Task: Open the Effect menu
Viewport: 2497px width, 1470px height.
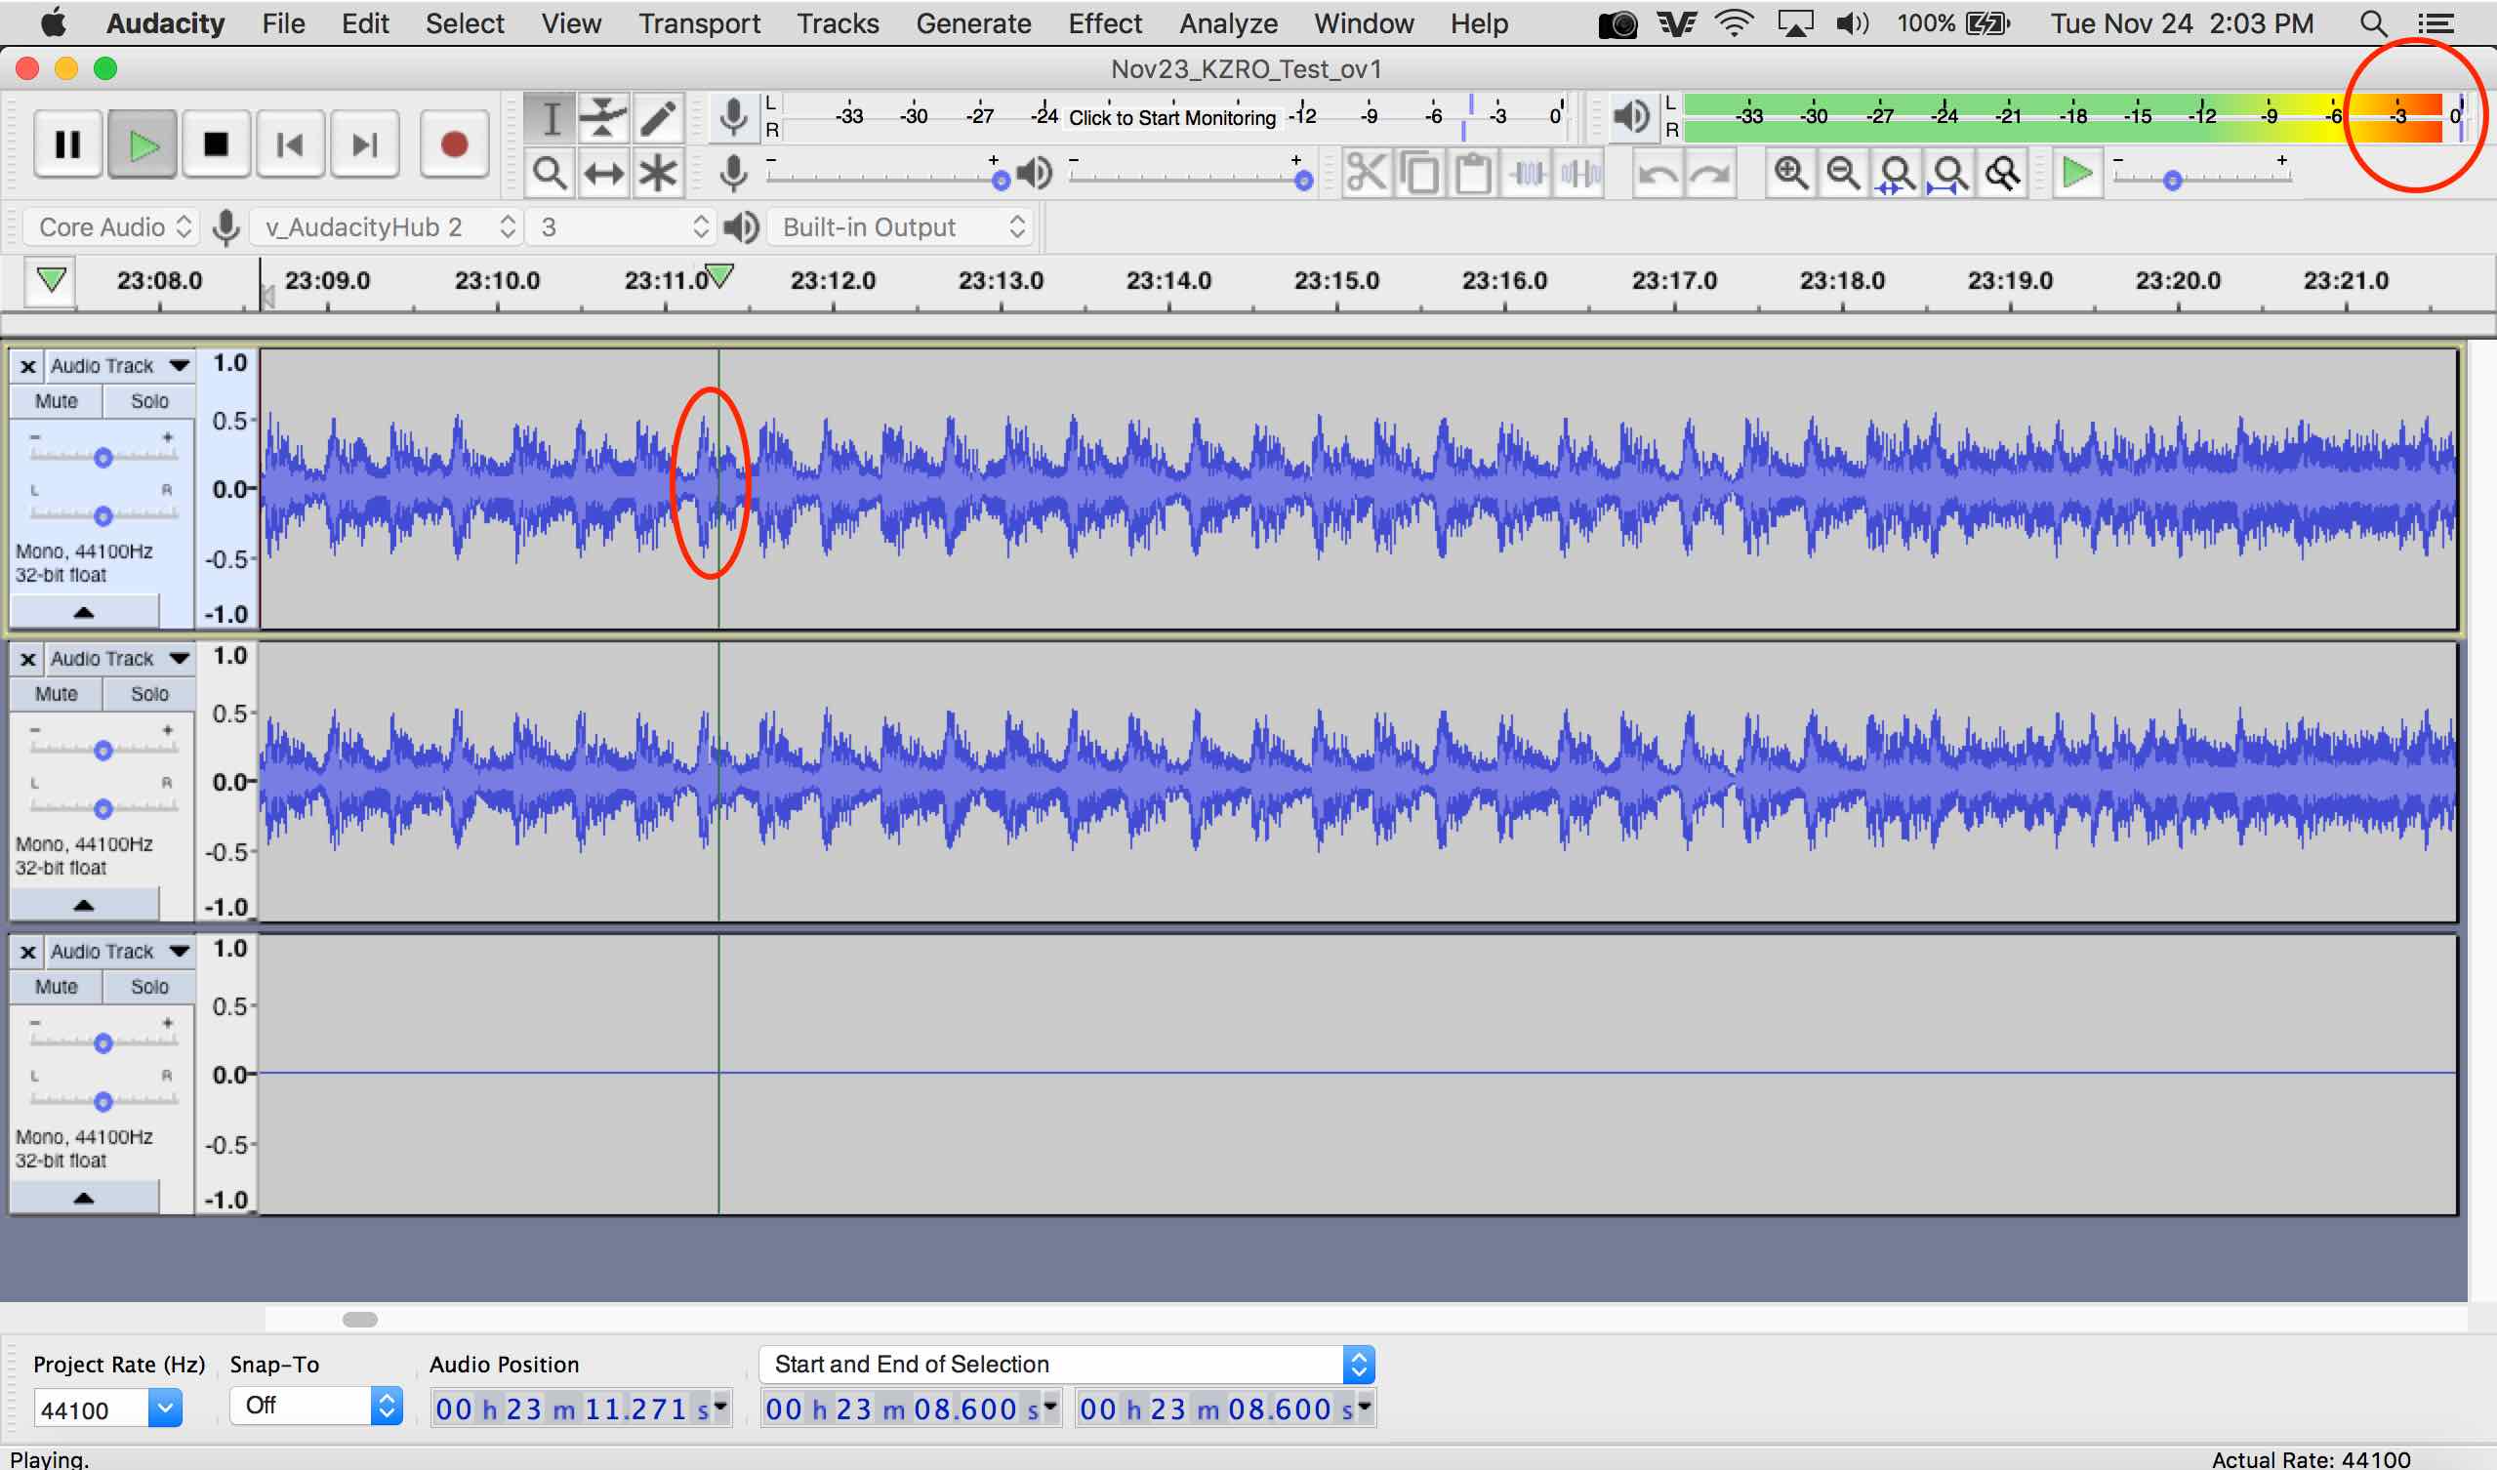Action: click(x=1104, y=22)
